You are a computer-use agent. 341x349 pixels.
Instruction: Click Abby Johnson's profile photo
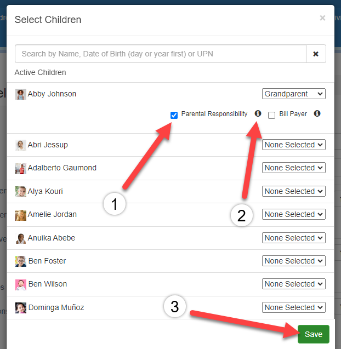21,94
